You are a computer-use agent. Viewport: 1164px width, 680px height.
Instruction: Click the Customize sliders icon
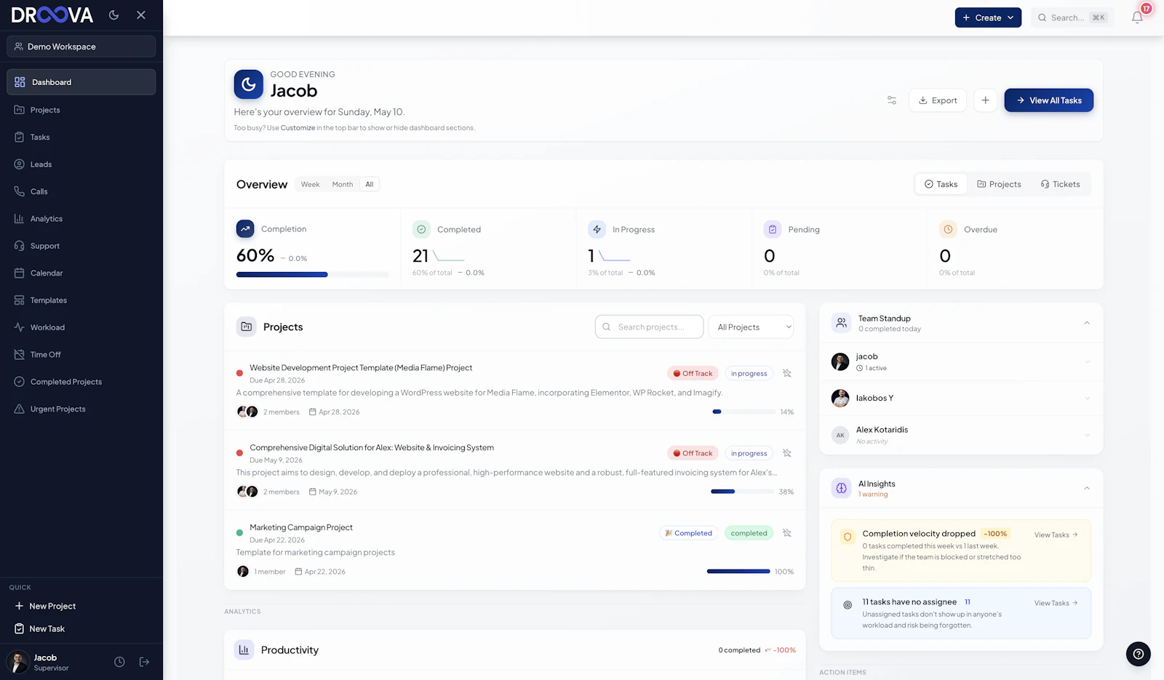coord(892,100)
